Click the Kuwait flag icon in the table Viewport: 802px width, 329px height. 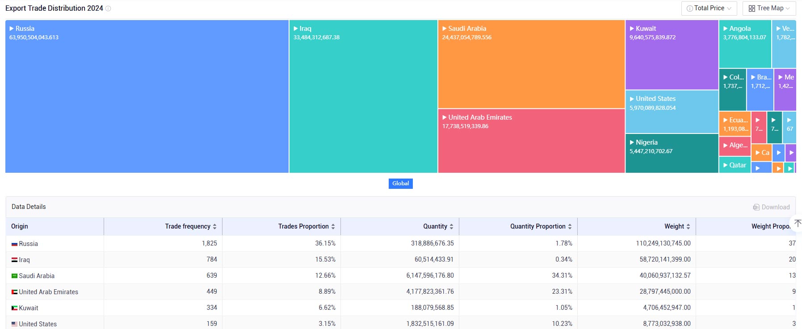[14, 308]
